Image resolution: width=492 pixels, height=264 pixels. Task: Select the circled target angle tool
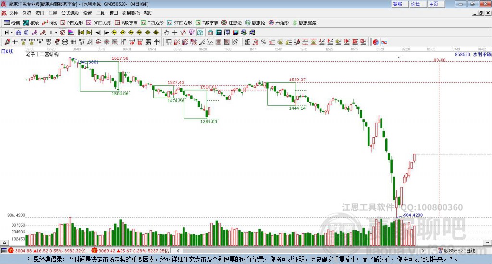pyautogui.click(x=98, y=42)
